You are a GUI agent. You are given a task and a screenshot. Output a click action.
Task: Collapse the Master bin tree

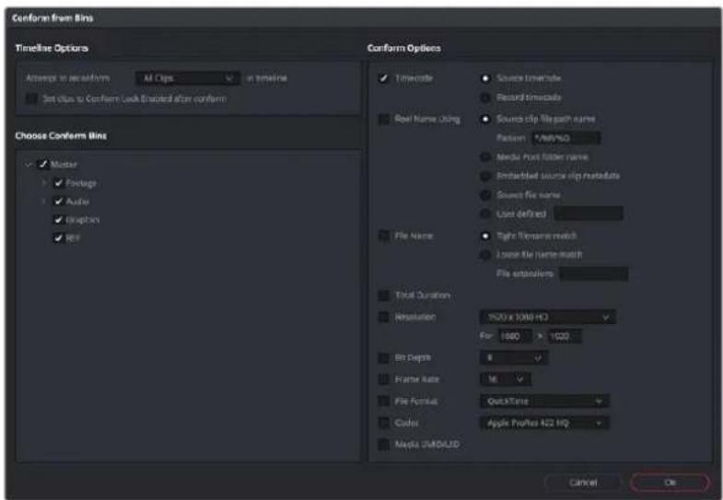pyautogui.click(x=29, y=165)
